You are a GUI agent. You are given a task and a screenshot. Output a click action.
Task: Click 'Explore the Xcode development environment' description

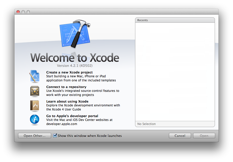tap(83, 107)
